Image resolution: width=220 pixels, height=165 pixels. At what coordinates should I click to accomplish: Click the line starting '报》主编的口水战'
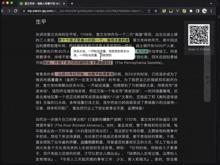(107, 102)
